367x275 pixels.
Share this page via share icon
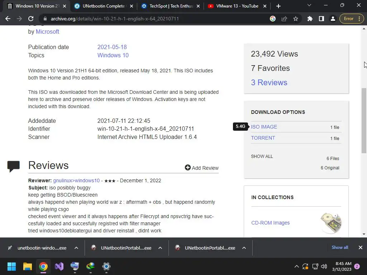click(284, 19)
